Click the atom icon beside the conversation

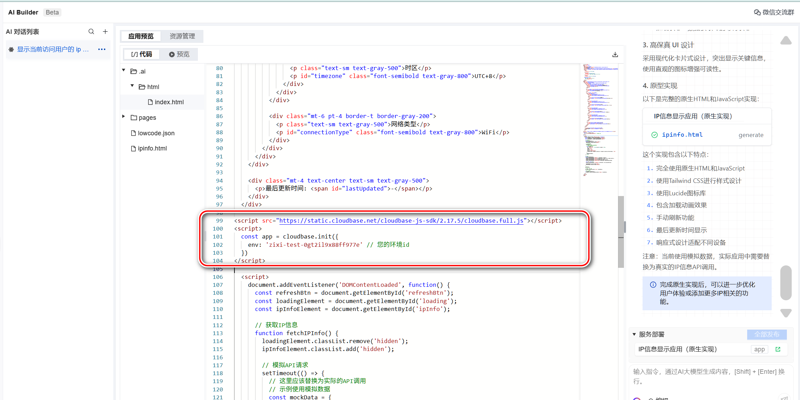[x=11, y=49]
